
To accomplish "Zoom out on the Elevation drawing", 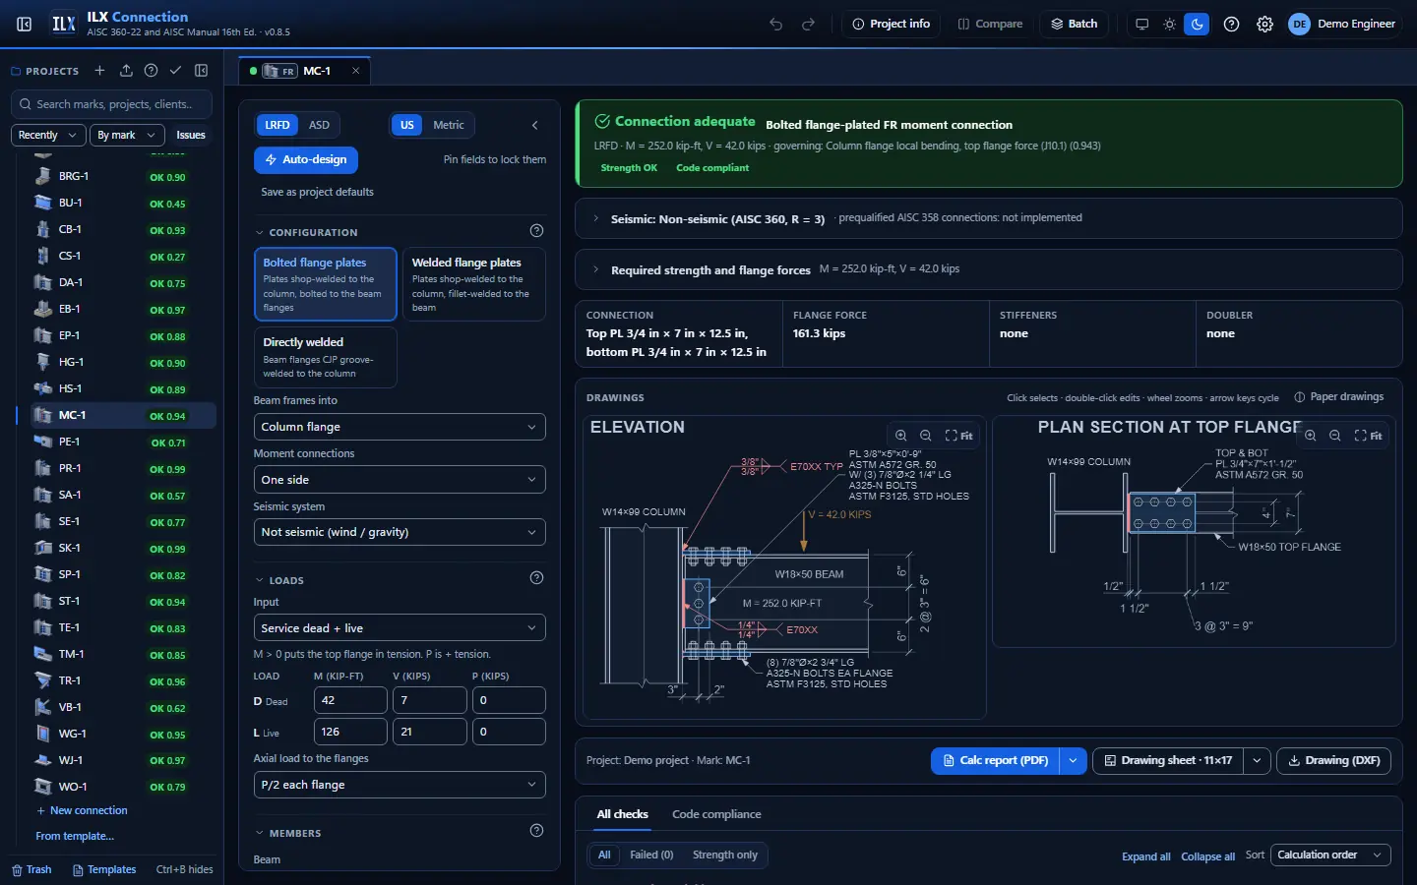I will pyautogui.click(x=926, y=436).
